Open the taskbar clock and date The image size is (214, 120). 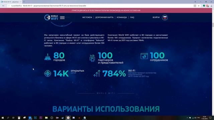[204, 118]
